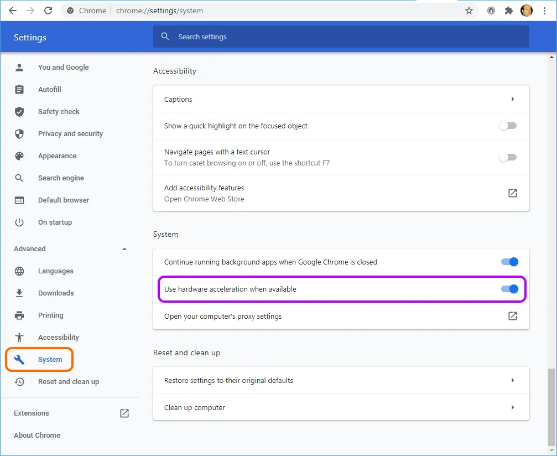The image size is (557, 456).
Task: Click the On startup power icon
Action: [x=19, y=222]
